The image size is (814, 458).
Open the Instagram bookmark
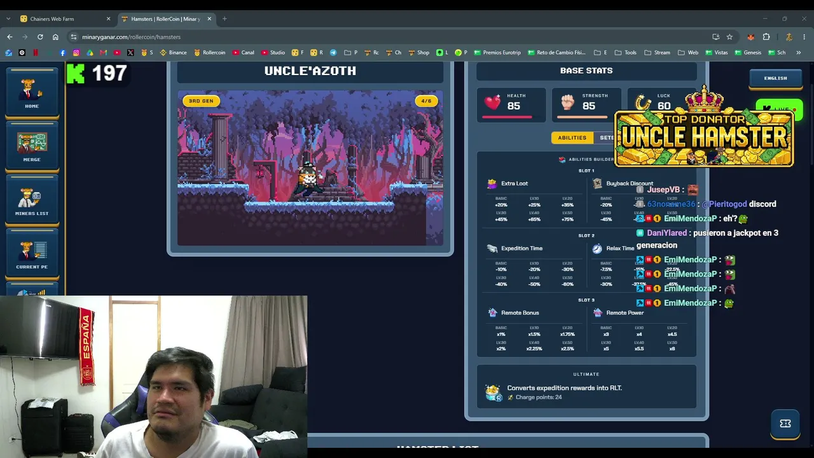pyautogui.click(x=76, y=53)
